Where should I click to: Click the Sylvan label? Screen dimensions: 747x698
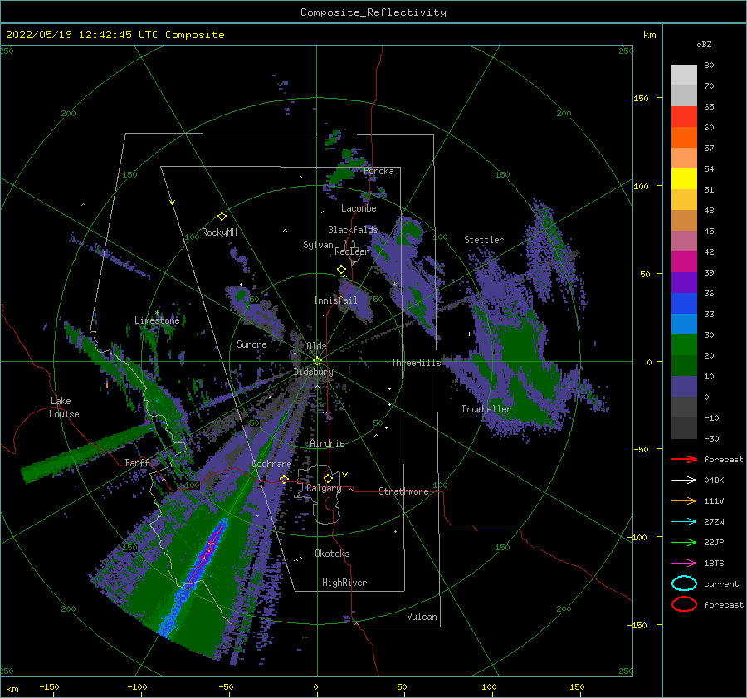point(318,245)
